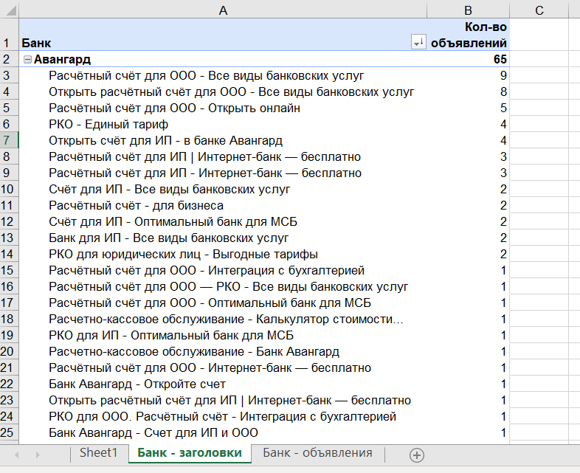Select cell 'Расчётный счёт для ООО - Интеграция с бухгалтерией'
The height and width of the screenshot is (473, 580).
coord(223,270)
